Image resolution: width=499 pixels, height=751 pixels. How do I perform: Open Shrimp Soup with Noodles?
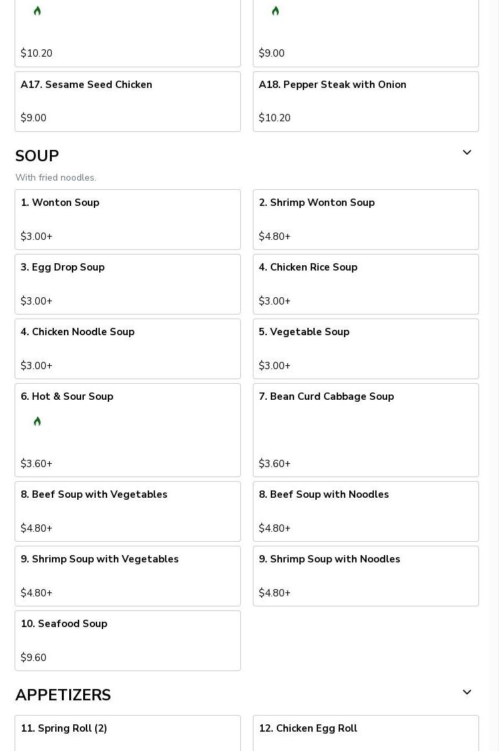point(366,576)
